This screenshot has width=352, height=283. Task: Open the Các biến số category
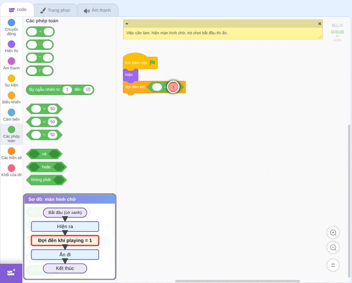pos(11,153)
